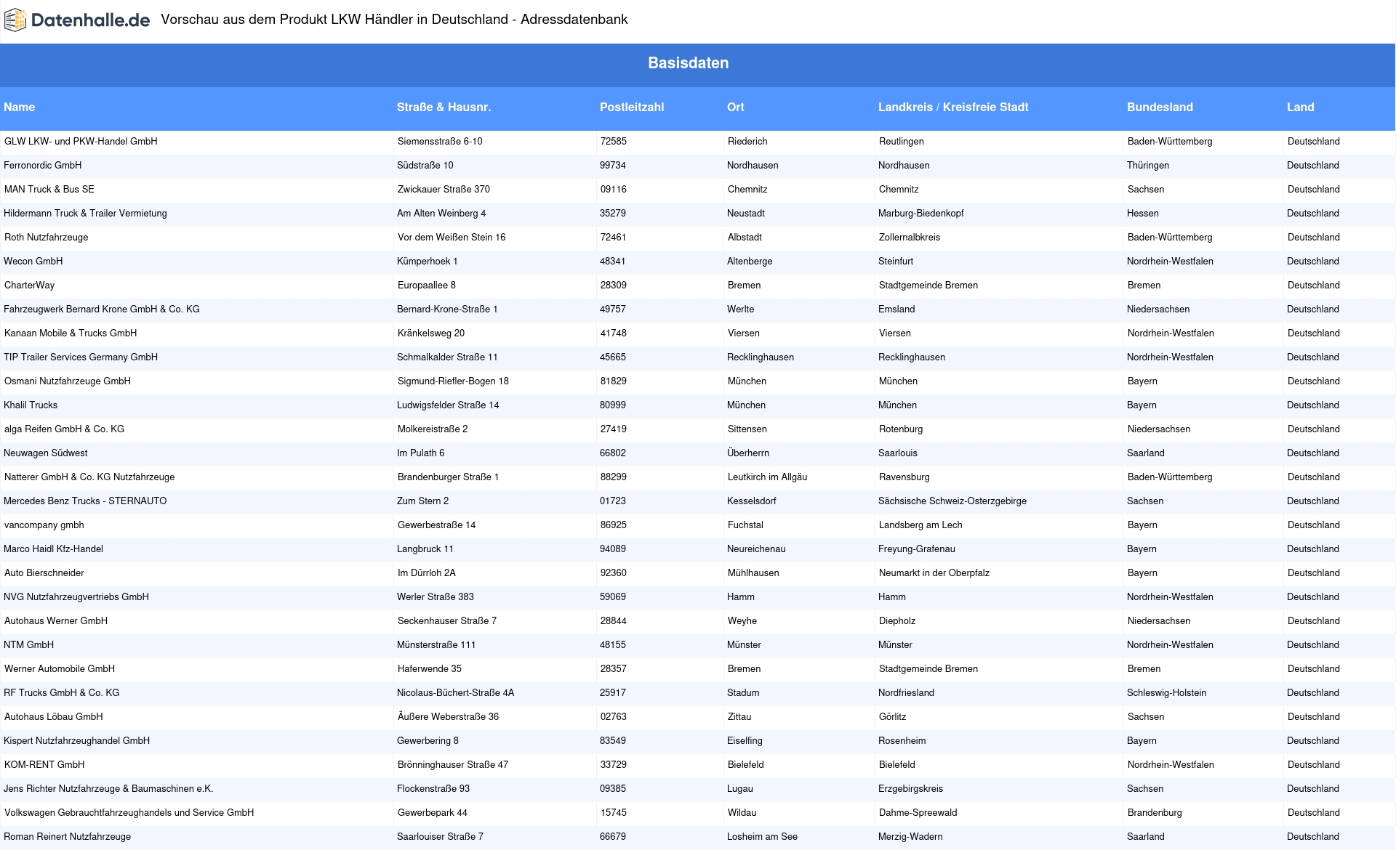Click the address Siemensstraße 6-10

coord(440,142)
